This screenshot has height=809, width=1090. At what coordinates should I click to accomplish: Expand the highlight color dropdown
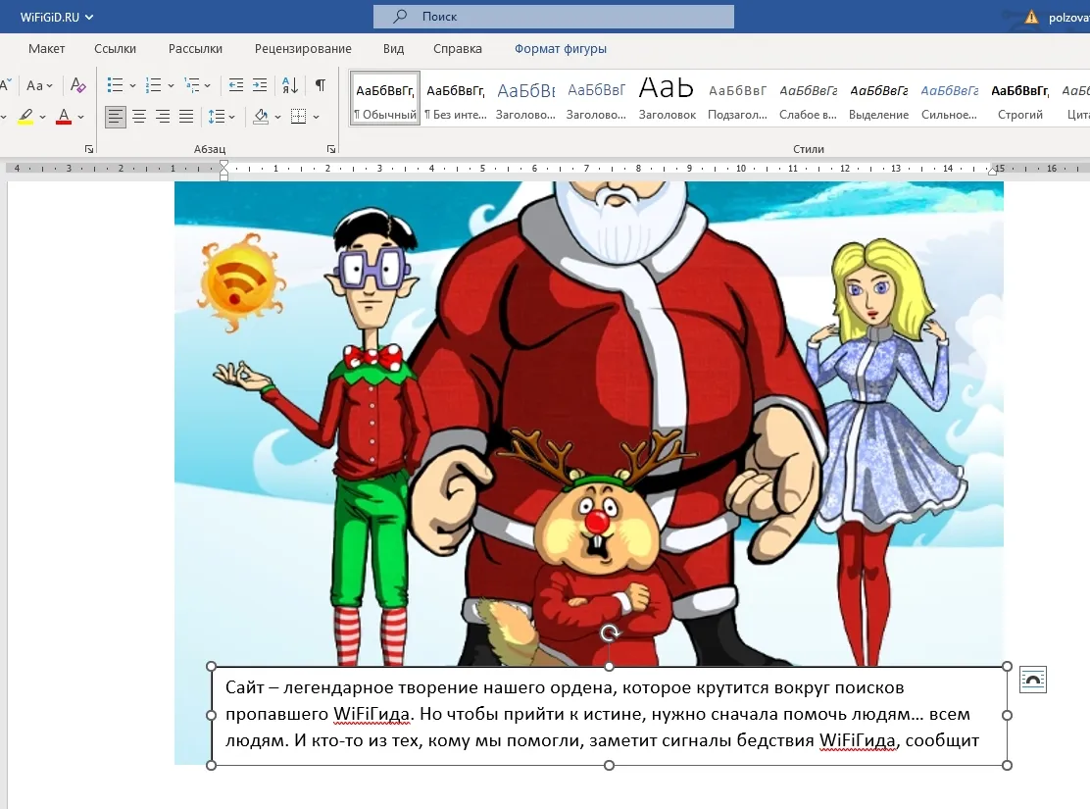[42, 117]
